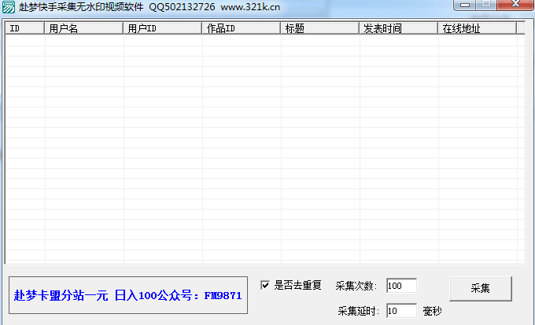Click the 用户名 column header
This screenshot has width=535, height=325.
click(84, 28)
